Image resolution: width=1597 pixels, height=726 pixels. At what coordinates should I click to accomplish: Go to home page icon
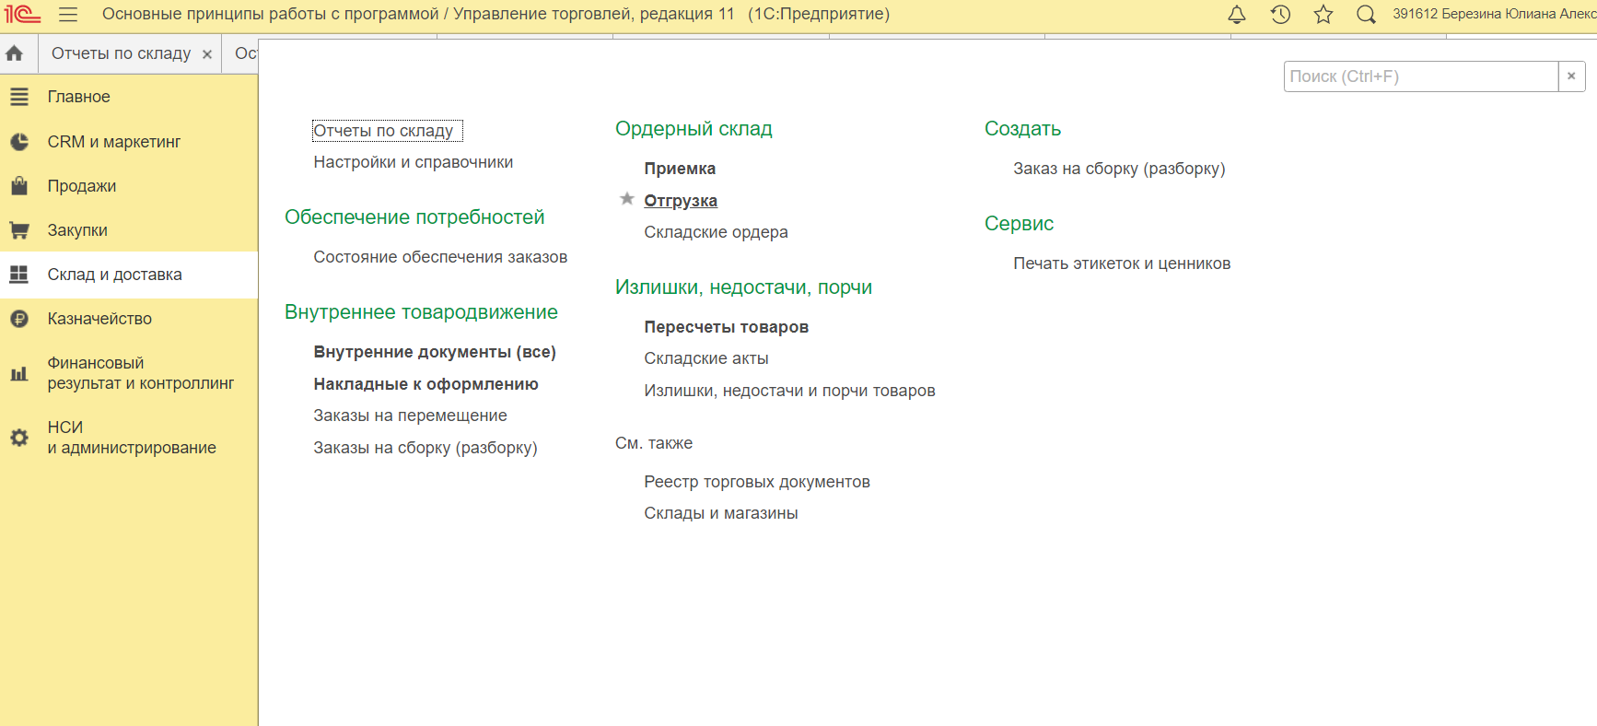coord(15,53)
